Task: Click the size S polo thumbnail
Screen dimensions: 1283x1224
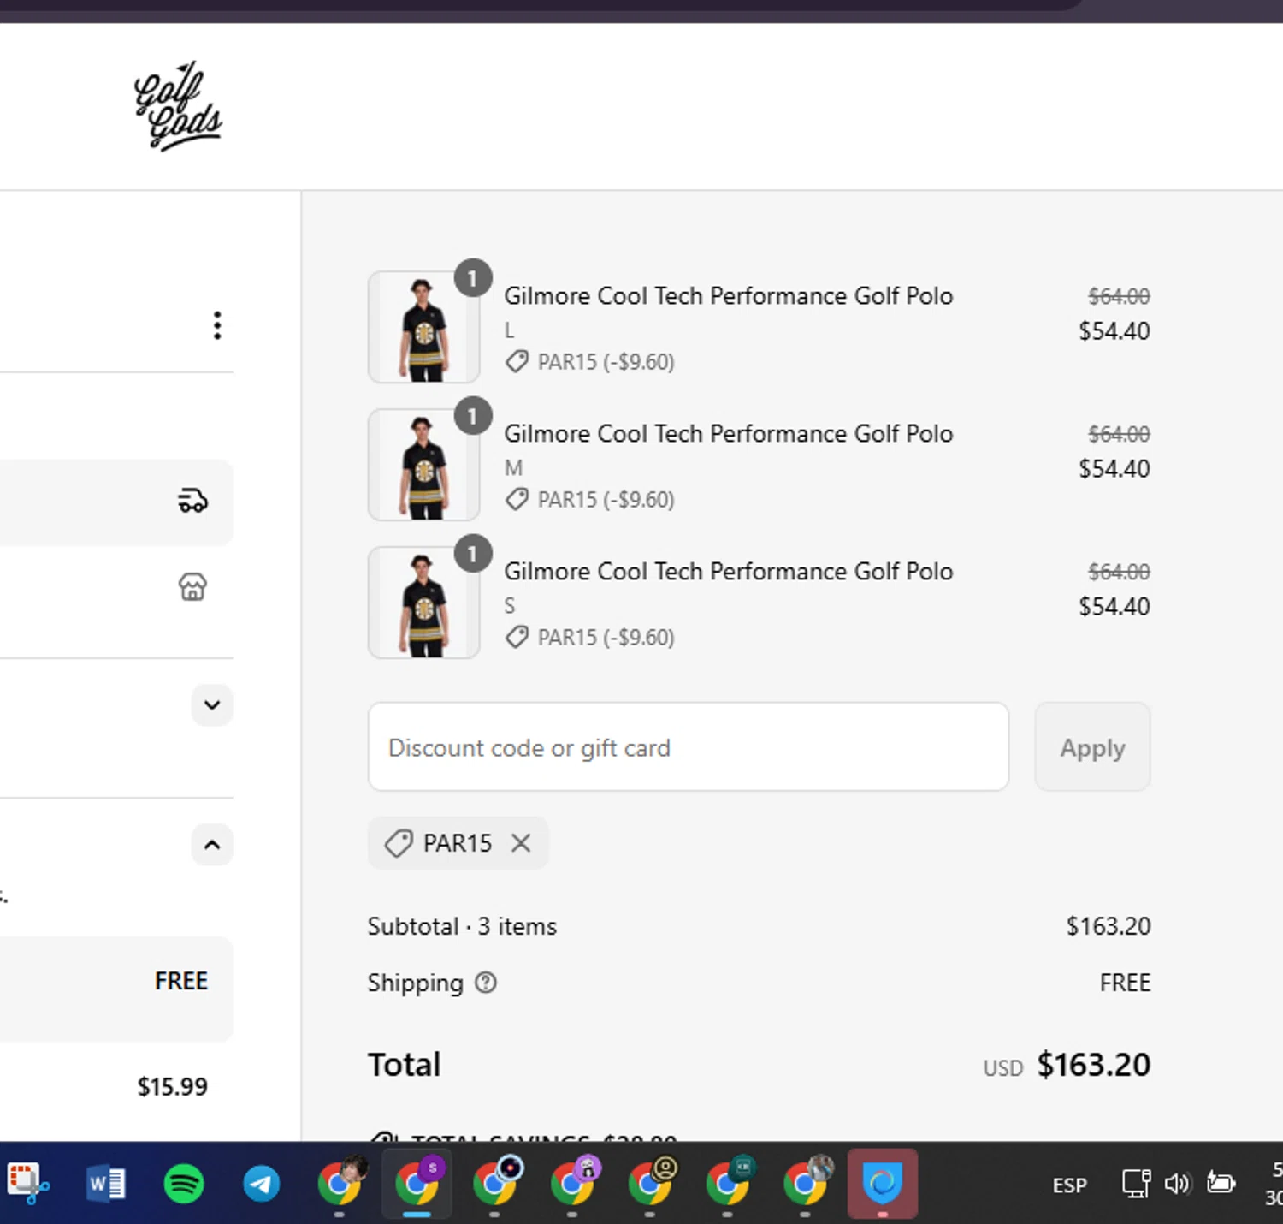Action: pos(423,603)
